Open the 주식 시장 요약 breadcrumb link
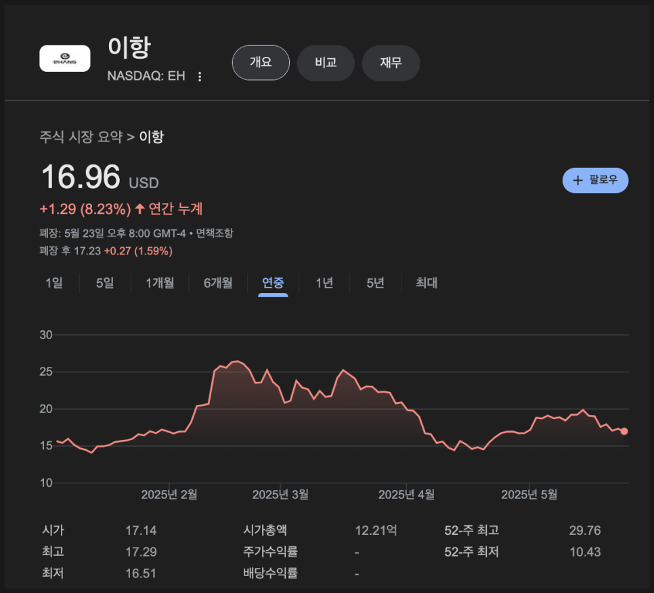This screenshot has width=654, height=593. (x=81, y=137)
